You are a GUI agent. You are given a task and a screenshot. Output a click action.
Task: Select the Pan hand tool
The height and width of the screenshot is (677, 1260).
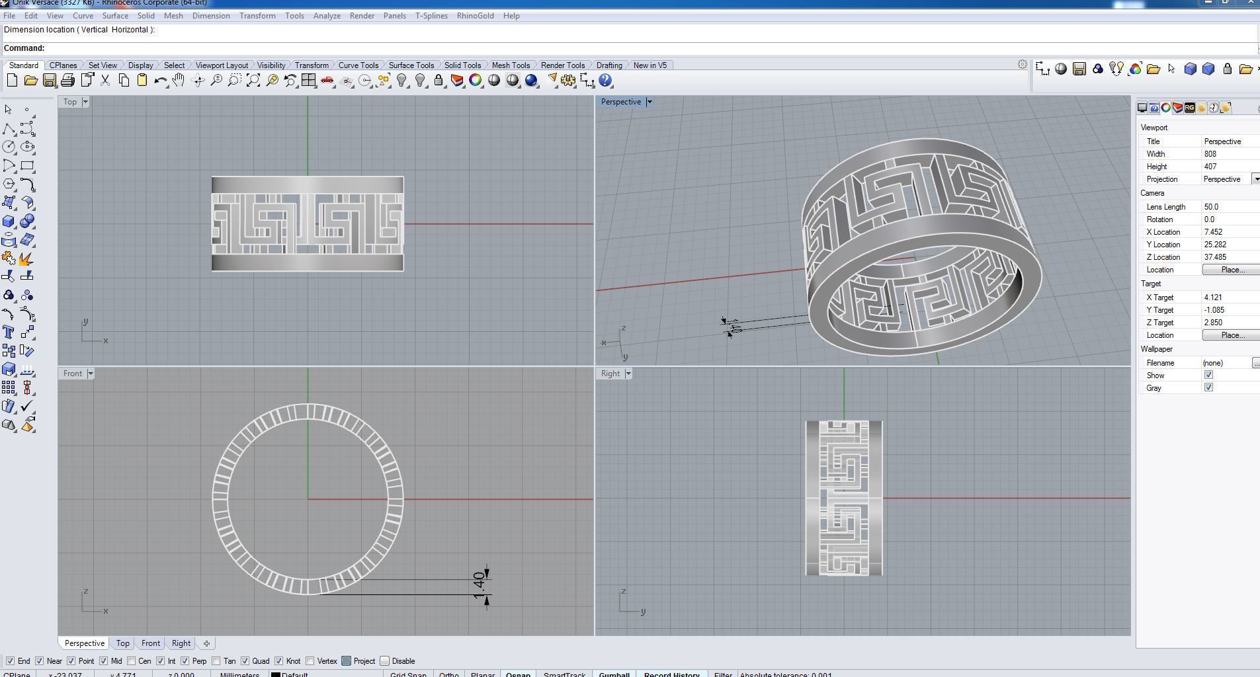click(x=179, y=81)
